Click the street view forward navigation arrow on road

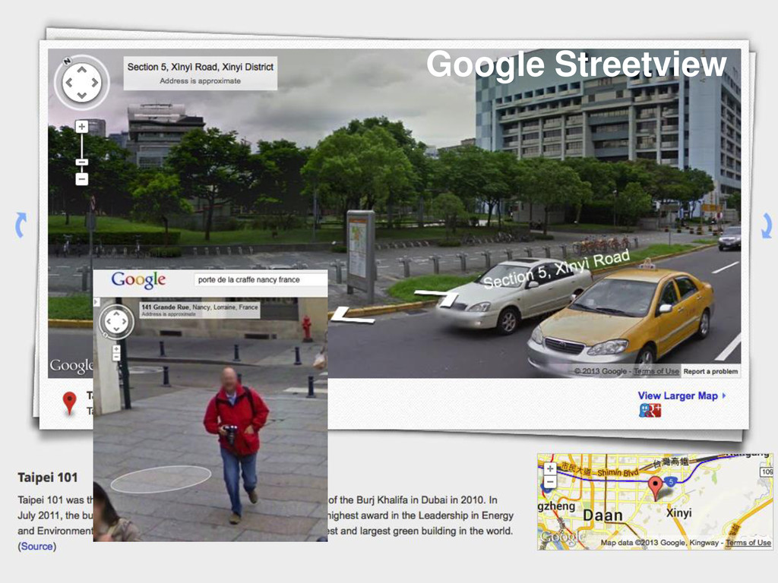click(x=437, y=298)
